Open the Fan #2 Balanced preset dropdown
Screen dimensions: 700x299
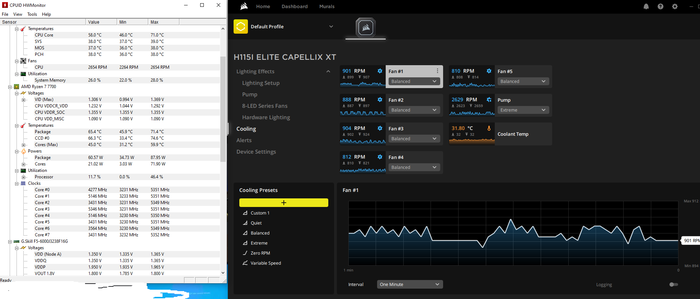tap(414, 110)
